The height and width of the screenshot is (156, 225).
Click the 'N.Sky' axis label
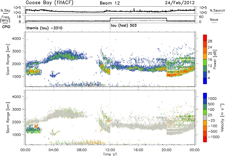tap(5, 10)
